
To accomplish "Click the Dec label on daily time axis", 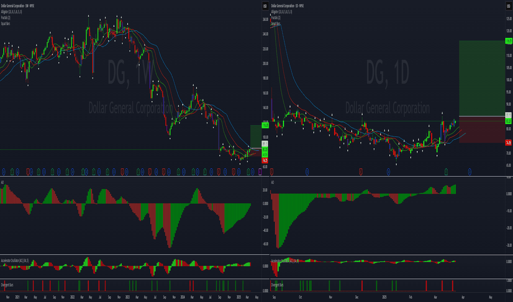I will click(357, 297).
